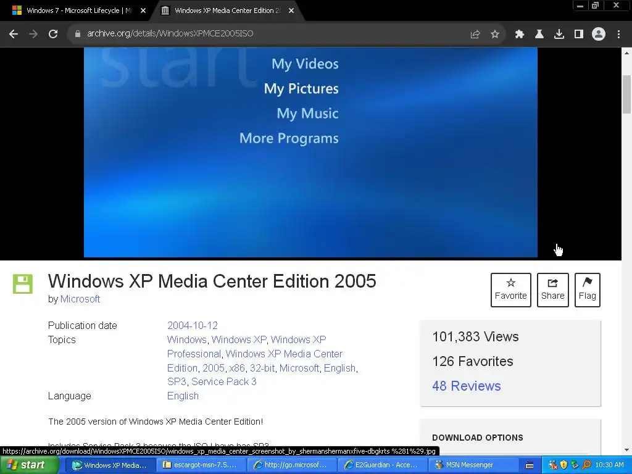The height and width of the screenshot is (474, 632).
Task: Open Chrome Labs flask icon
Action: pyautogui.click(x=539, y=35)
